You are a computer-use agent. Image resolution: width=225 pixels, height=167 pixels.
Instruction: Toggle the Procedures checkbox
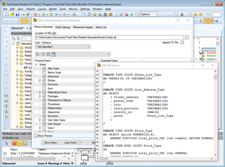pyautogui.click(x=44, y=104)
